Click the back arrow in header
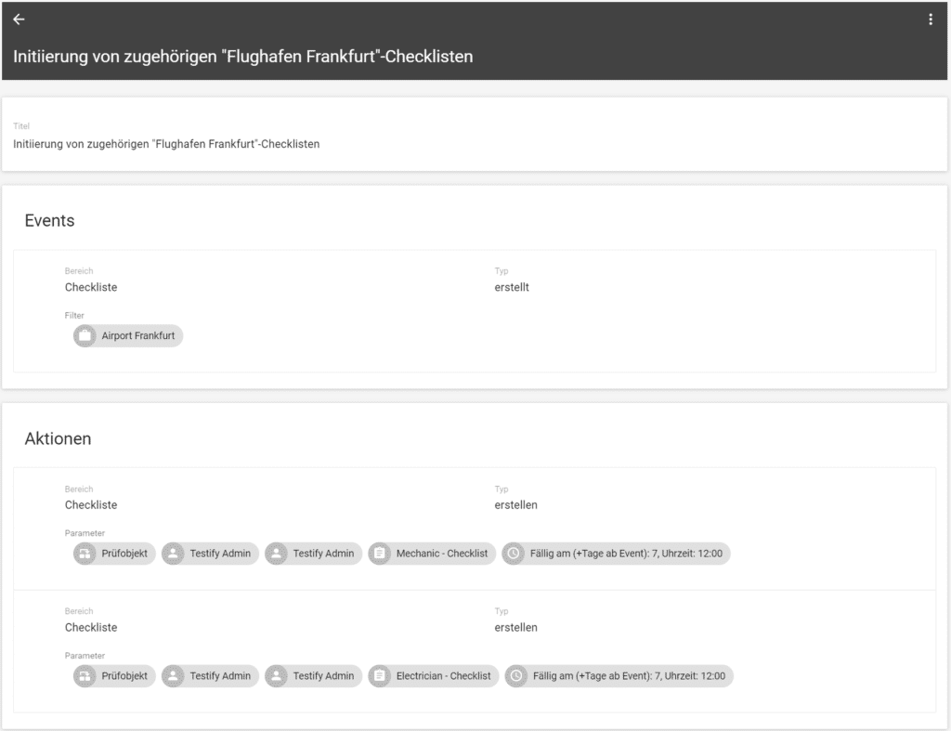The image size is (951, 731). [x=19, y=20]
